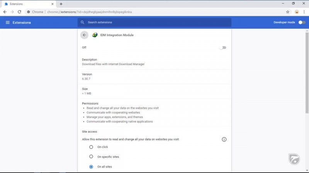The height and width of the screenshot is (173, 309).
Task: Click the search magnifier icon
Action: [83, 23]
